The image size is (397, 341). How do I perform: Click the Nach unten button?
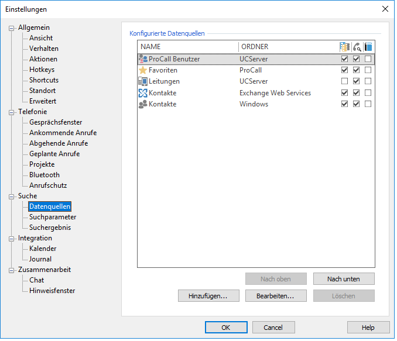click(x=344, y=279)
